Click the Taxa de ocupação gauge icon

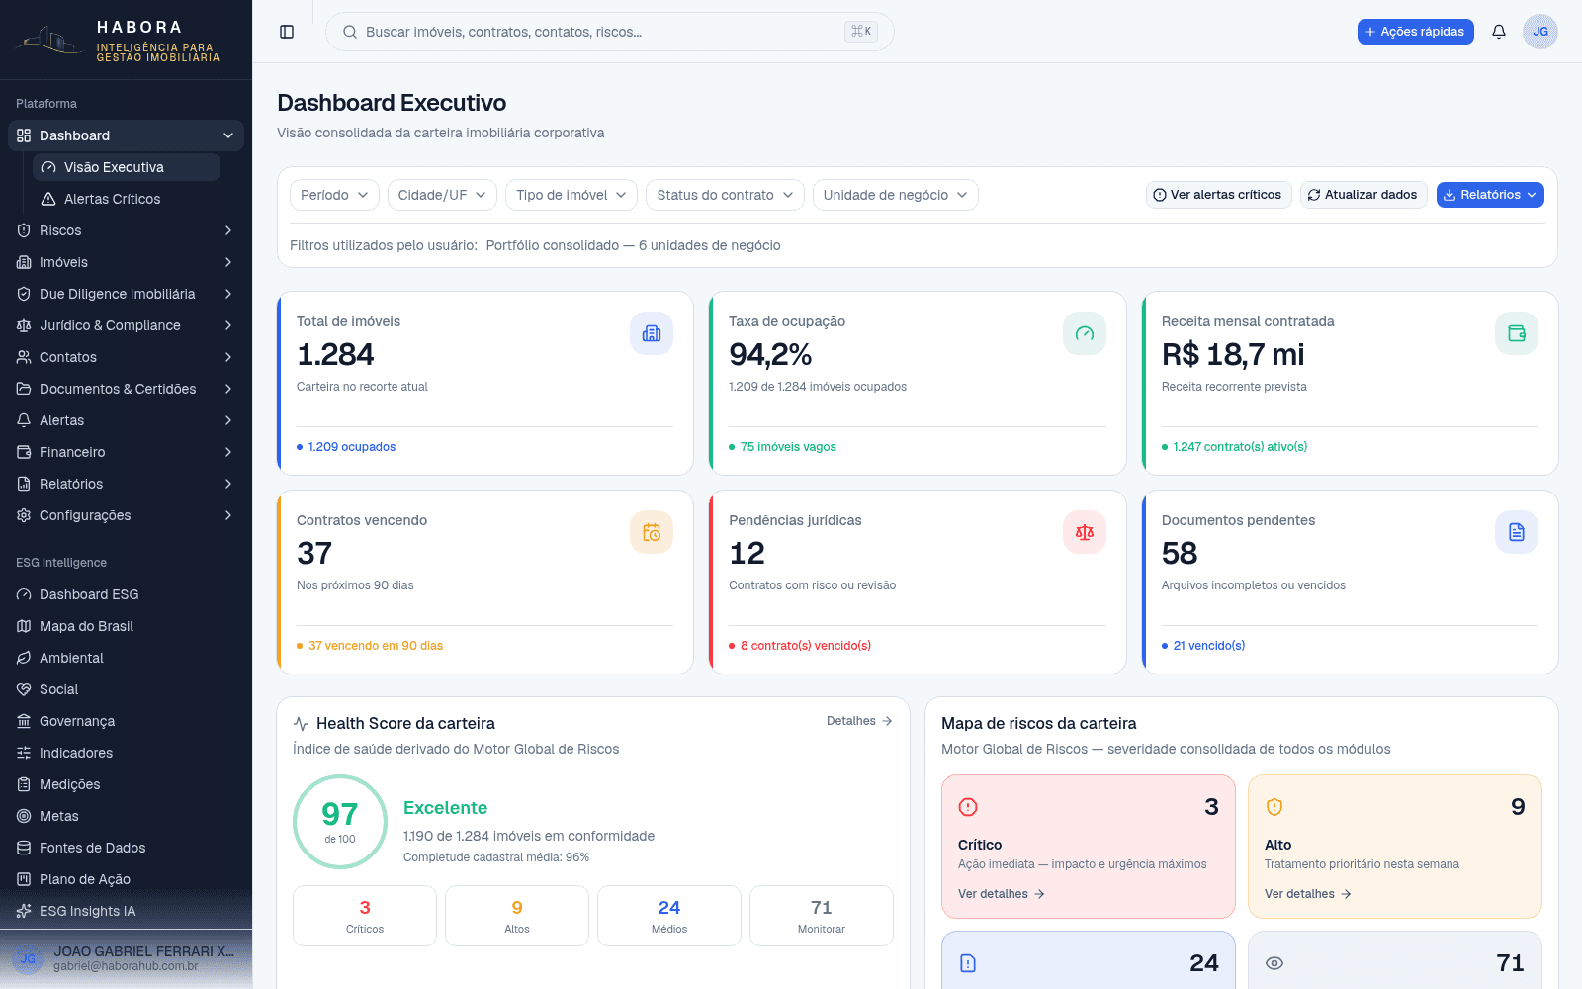(x=1085, y=333)
